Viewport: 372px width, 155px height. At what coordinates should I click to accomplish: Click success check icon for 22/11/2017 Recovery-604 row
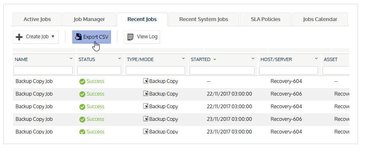tap(82, 107)
